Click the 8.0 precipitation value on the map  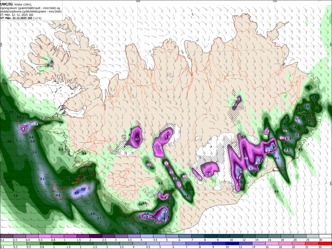(251, 169)
